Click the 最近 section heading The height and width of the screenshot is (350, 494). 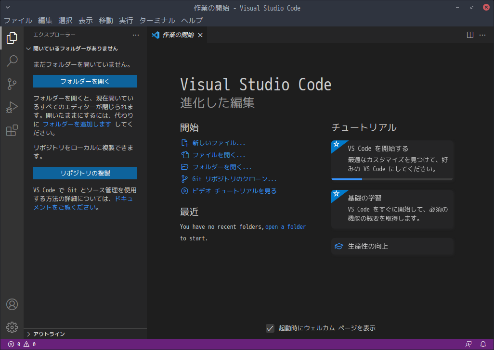[189, 212]
